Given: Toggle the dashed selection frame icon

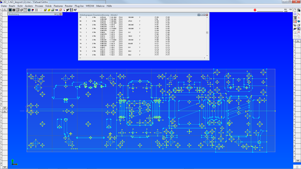Looking at the screenshot, I should (x=25, y=10).
